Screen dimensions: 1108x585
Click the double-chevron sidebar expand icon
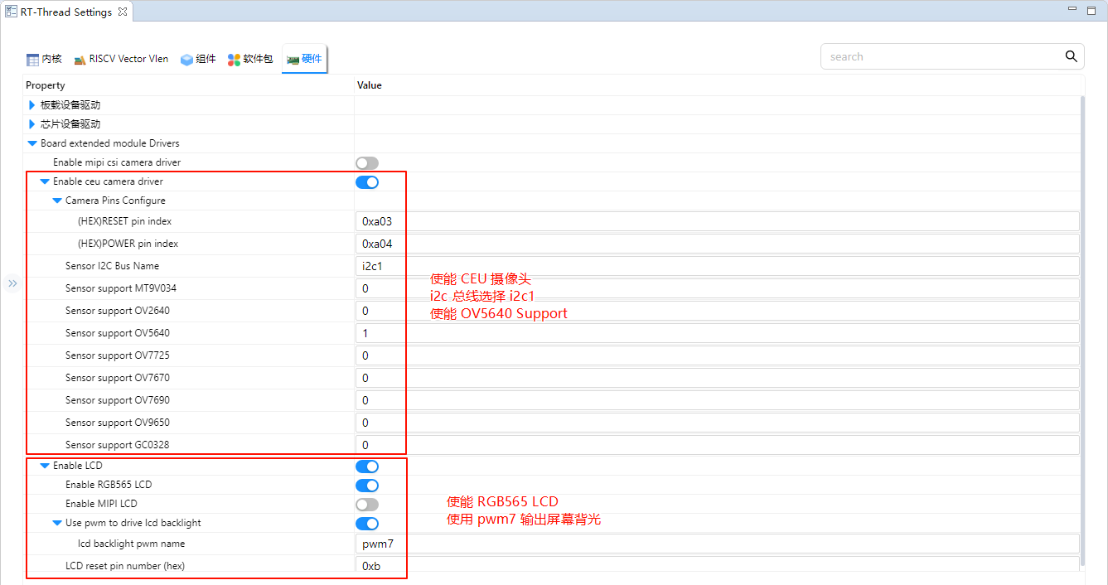[x=12, y=283]
